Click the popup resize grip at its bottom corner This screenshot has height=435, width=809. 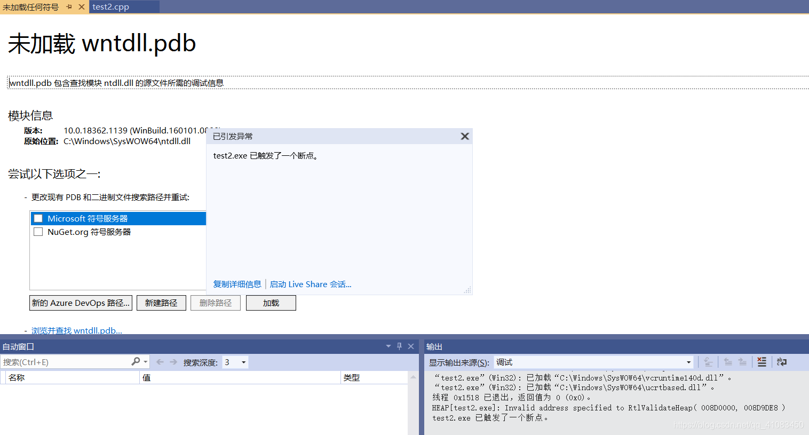pos(467,290)
